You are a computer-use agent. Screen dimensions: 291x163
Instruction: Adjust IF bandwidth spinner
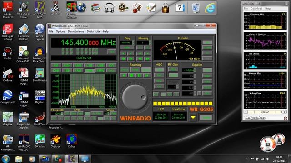(63, 114)
